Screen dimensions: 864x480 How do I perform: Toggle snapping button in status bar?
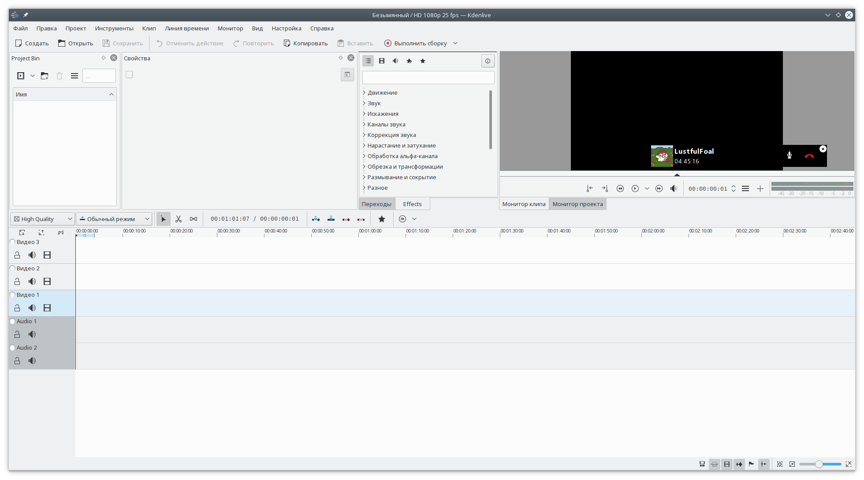tap(764, 464)
